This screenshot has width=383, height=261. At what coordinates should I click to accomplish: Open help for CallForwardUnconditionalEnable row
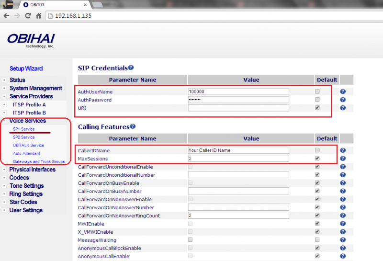point(343,167)
